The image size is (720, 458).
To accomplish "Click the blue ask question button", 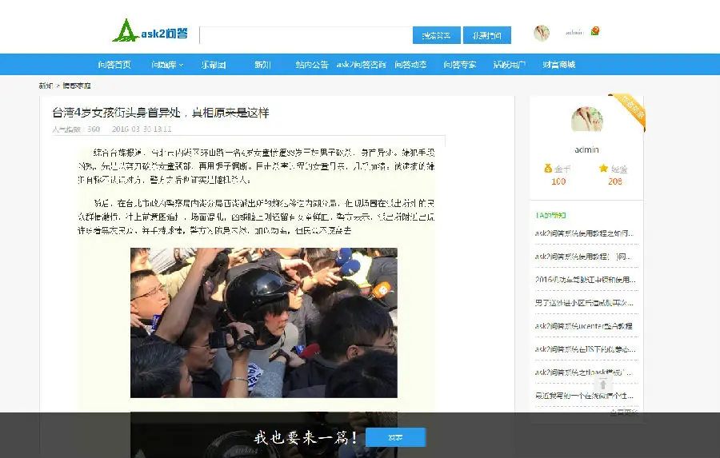I will point(486,35).
